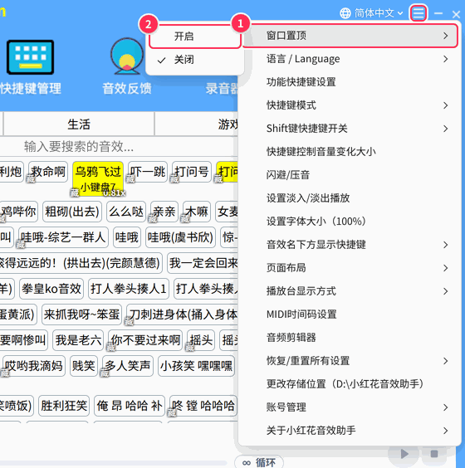
Task: Toggle the 循环 loop button
Action: point(258,462)
